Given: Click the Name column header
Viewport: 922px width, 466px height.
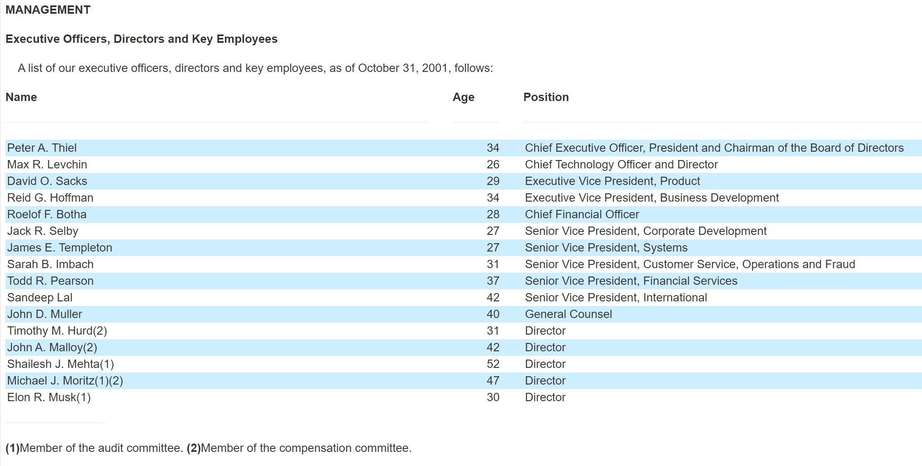Looking at the screenshot, I should 21,97.
